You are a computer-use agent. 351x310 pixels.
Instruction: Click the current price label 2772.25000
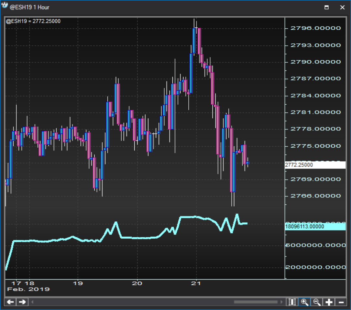coord(316,165)
